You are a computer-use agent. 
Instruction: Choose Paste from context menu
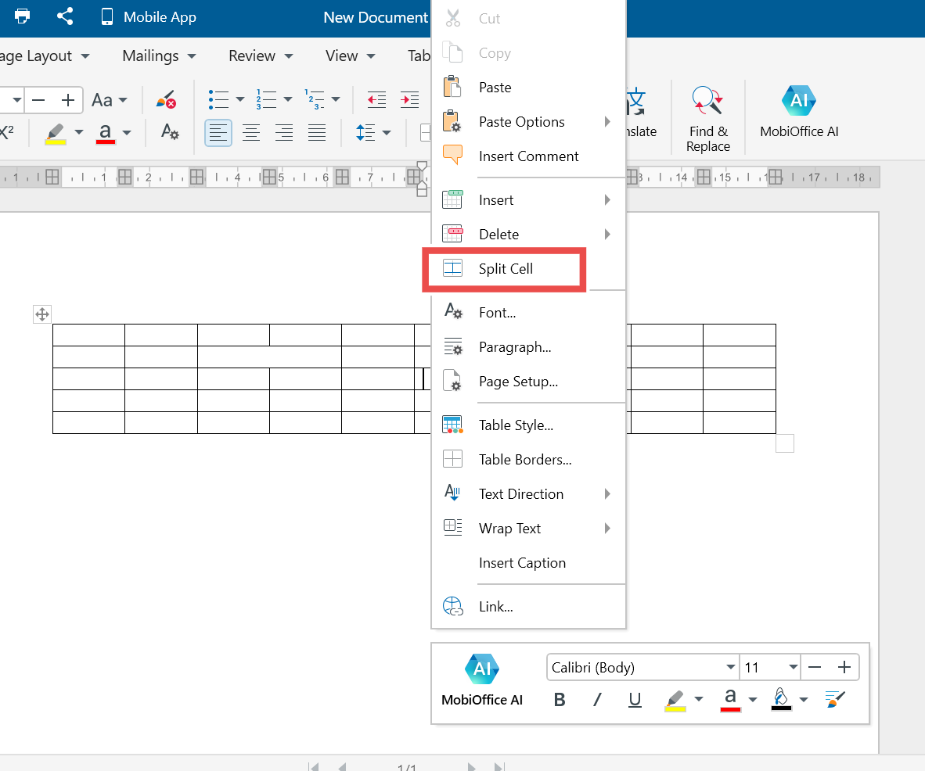click(528, 88)
